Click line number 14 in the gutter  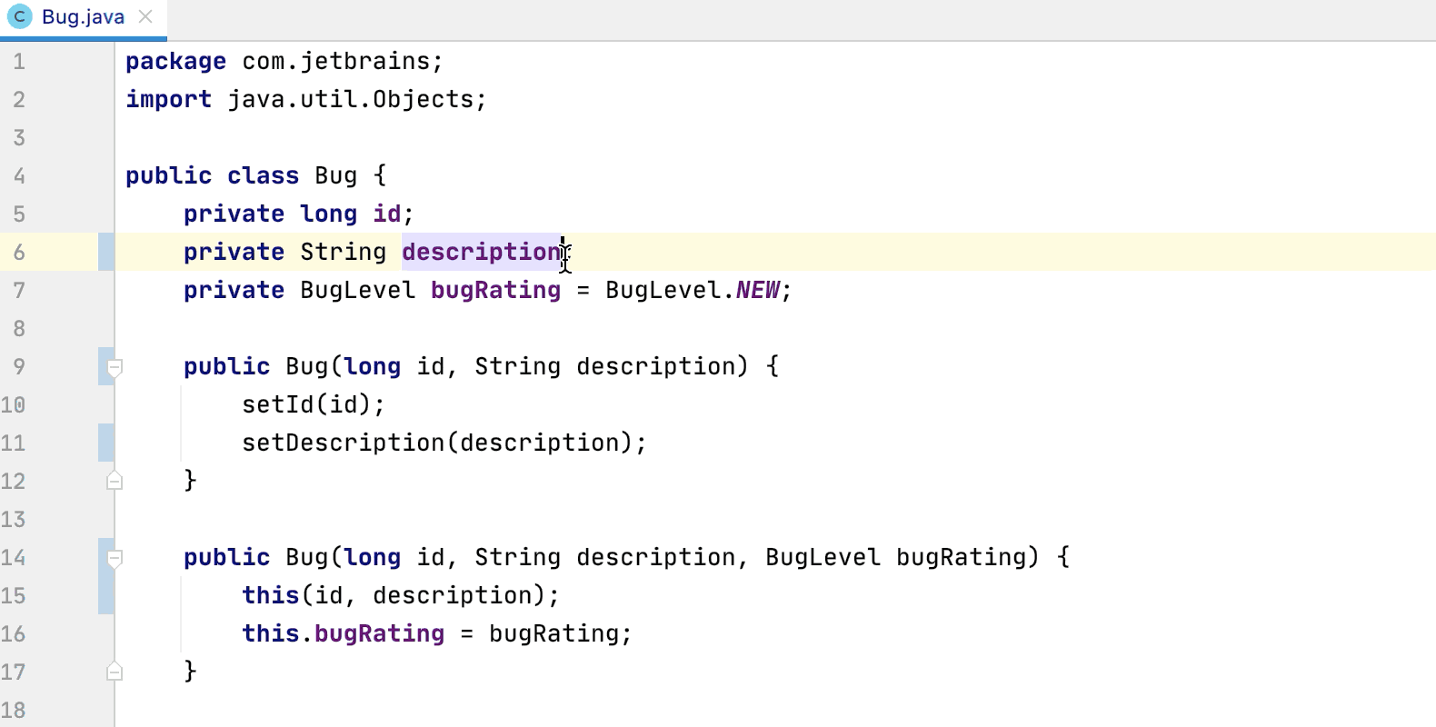click(14, 557)
